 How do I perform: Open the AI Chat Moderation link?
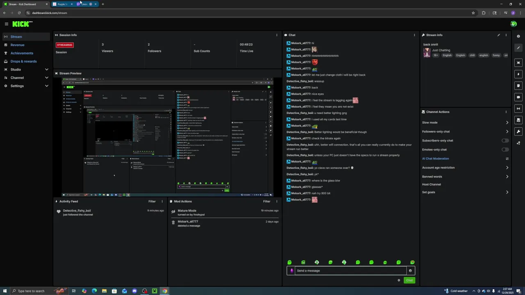[436, 159]
